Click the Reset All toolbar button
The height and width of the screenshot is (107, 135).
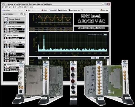pyautogui.click(x=53, y=10)
